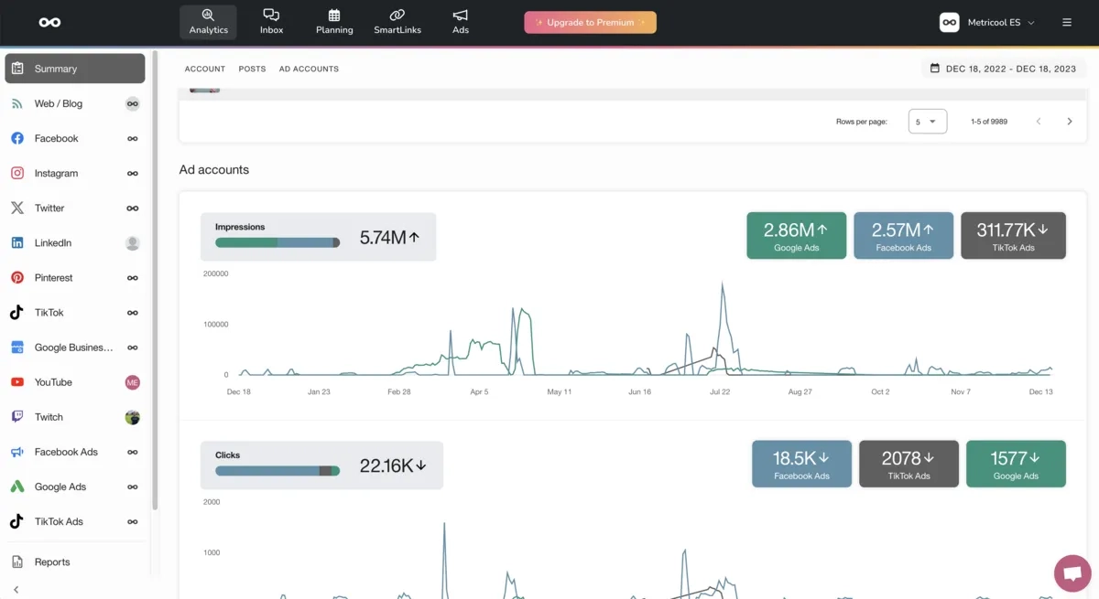This screenshot has height=599, width=1099.
Task: Click Upgrade to Premium button
Action: 590,22
